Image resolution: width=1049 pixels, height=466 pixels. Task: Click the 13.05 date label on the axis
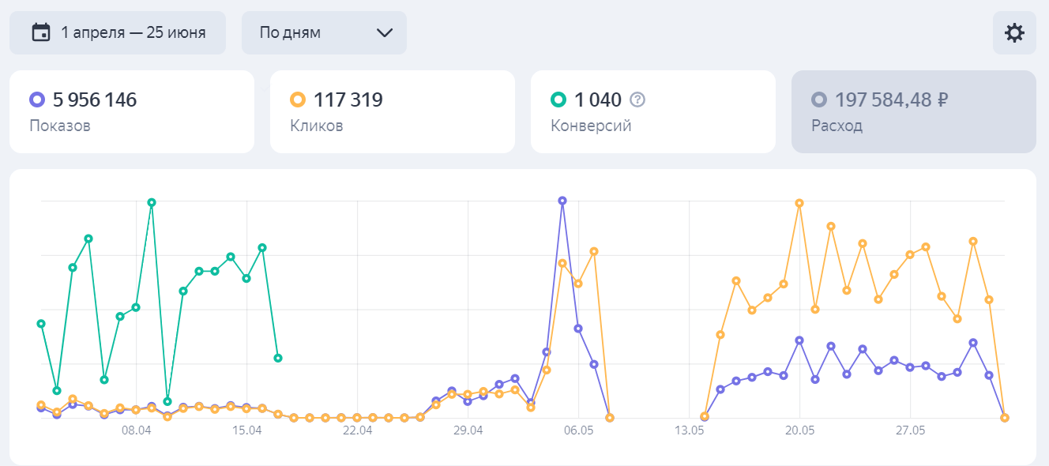pyautogui.click(x=689, y=431)
